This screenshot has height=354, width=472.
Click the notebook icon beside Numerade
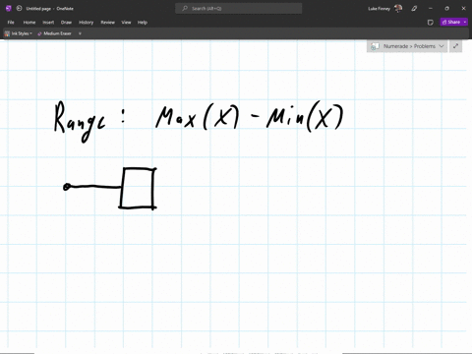click(375, 46)
